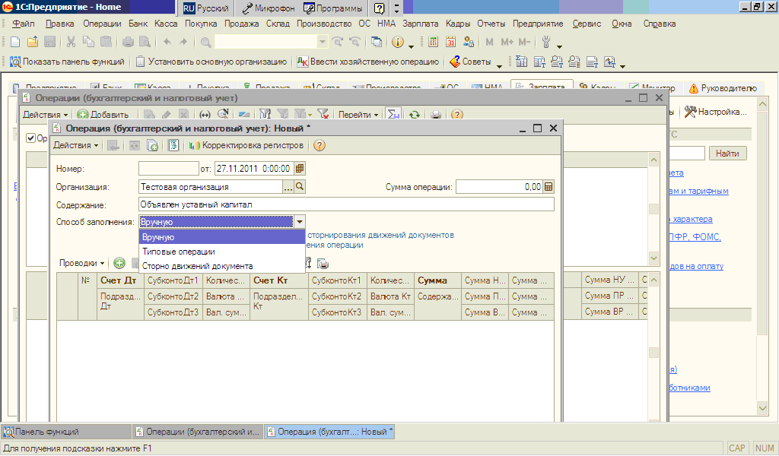
Task: Open the Файл menu
Action: (24, 24)
